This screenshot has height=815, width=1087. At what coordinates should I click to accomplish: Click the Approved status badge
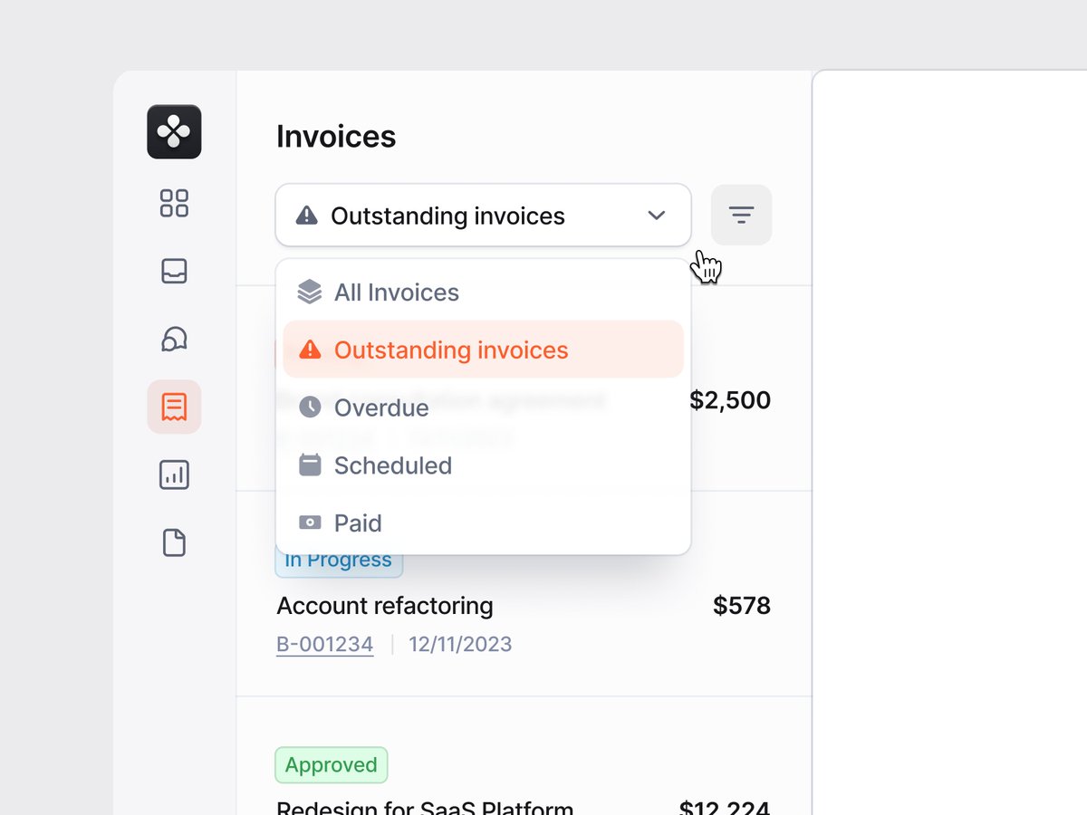tap(332, 765)
